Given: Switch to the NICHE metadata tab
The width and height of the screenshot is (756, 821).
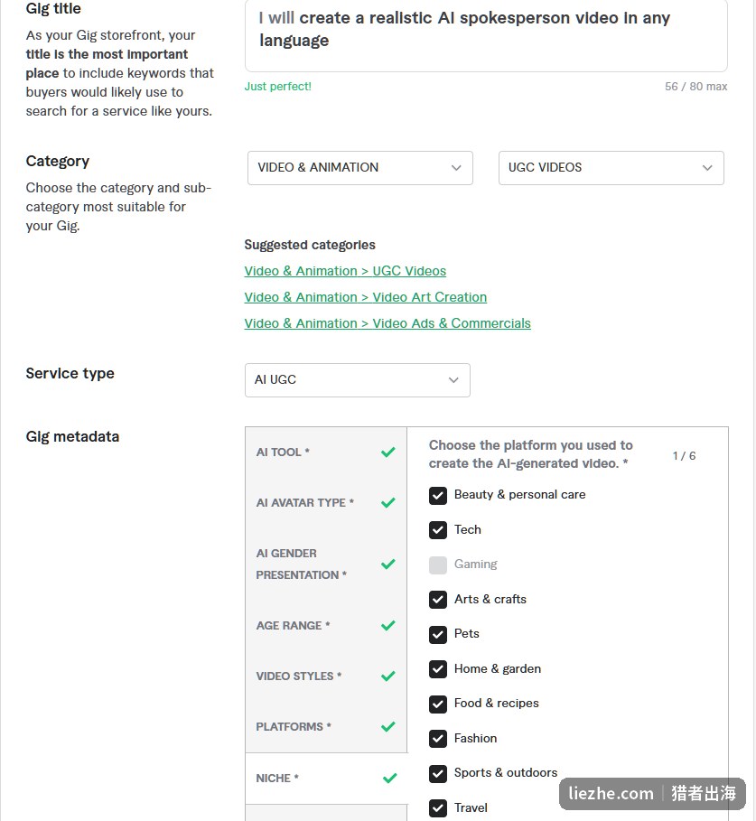Looking at the screenshot, I should (x=326, y=778).
